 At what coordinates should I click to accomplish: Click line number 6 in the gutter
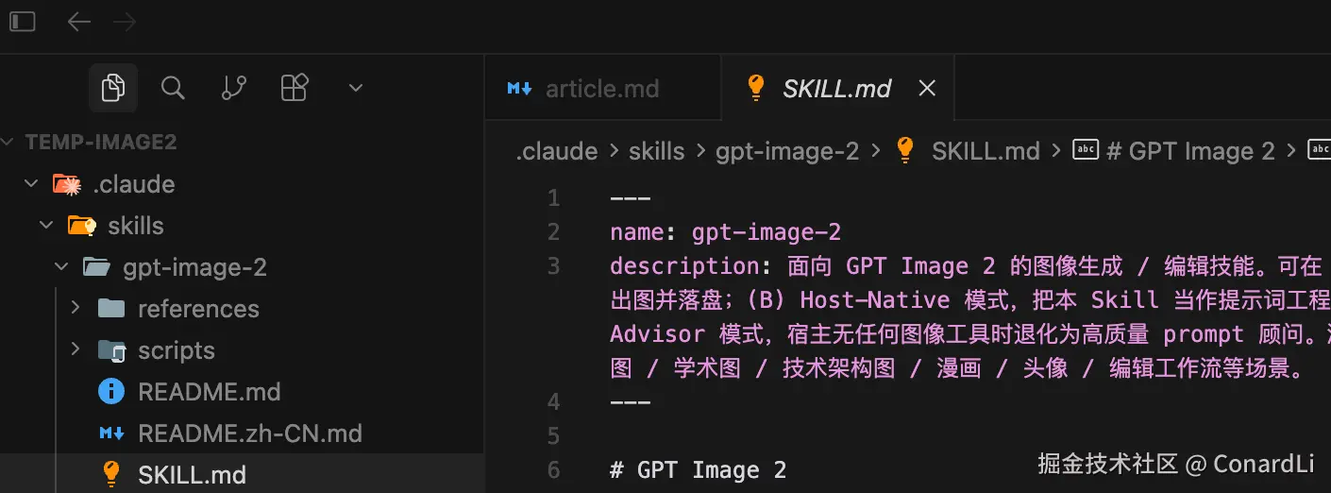point(553,469)
